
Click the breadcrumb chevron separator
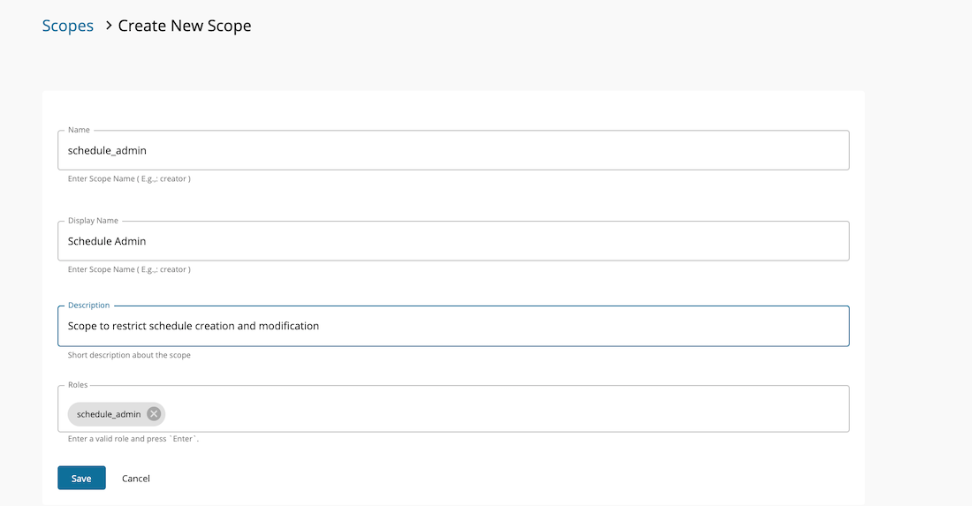pyautogui.click(x=108, y=26)
